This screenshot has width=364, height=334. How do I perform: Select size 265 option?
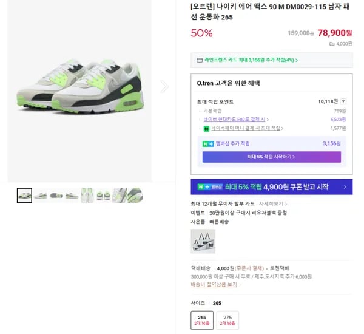click(x=202, y=320)
